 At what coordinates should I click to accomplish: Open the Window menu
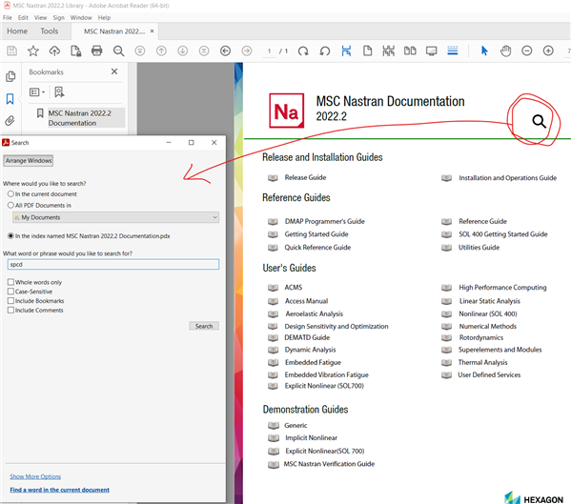point(81,17)
